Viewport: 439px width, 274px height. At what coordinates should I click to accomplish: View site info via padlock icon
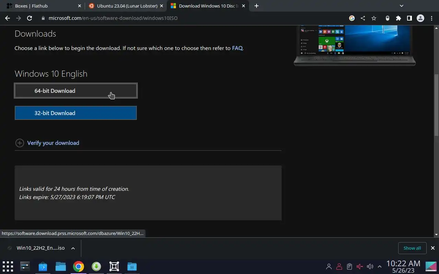tap(43, 18)
